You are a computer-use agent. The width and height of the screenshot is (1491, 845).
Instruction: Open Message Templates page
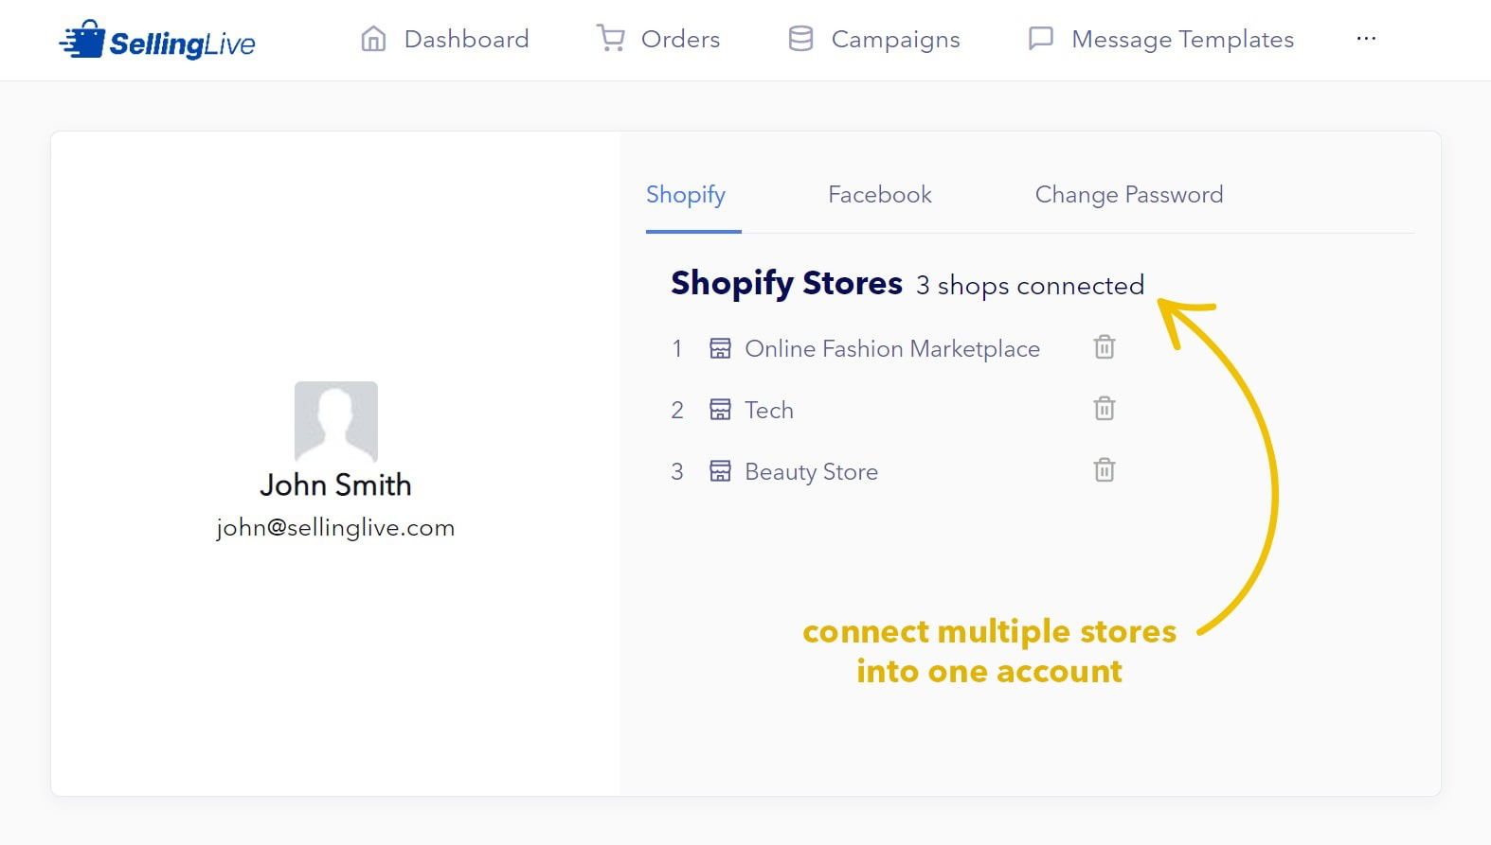(1182, 40)
